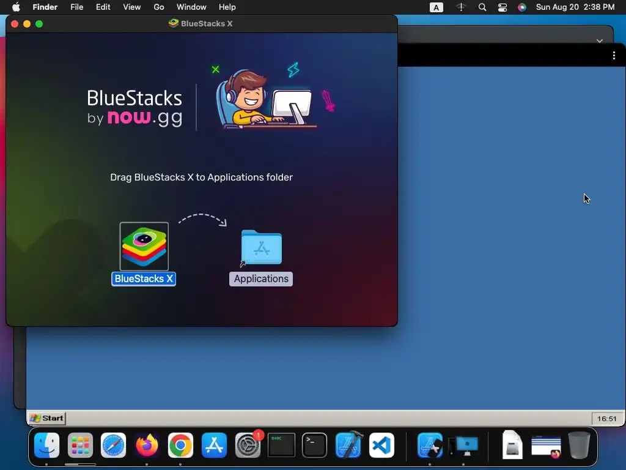Launch Safari from the Dock
Viewport: 626px width, 470px height.
tap(113, 446)
